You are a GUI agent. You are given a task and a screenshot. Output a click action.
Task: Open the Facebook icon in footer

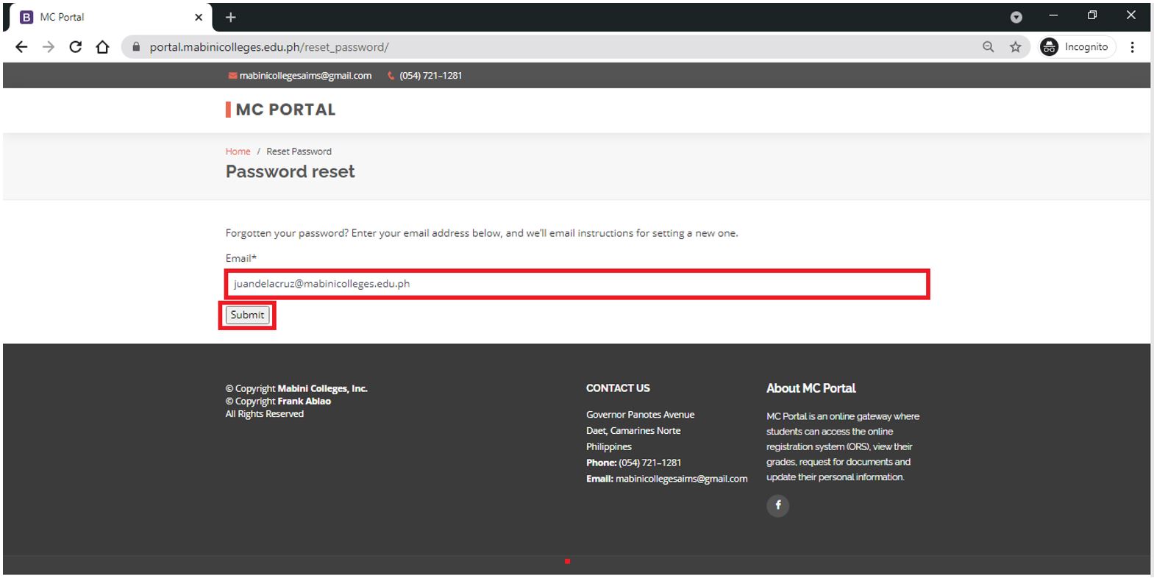[777, 505]
